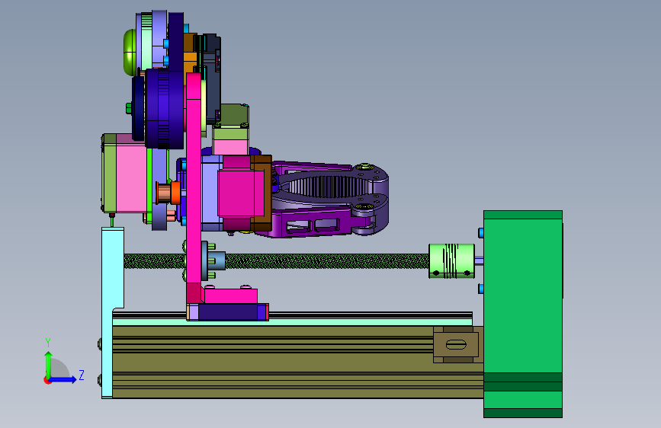Screen dimensions: 661x428
Task: Pick the light green flexible shaft coupling
Action: (x=451, y=260)
